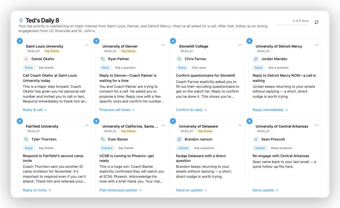Image resolution: width=340 pixels, height=208 pixels.
Task: Click contact name Evan Baxter
Action: [118, 139]
